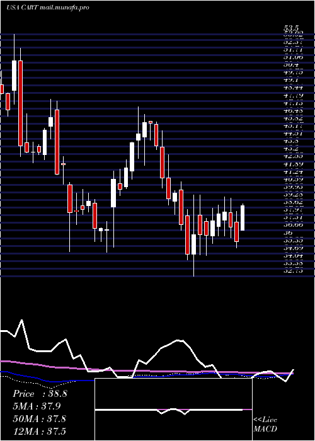Click the 34.04 price axis label

click(293, 256)
